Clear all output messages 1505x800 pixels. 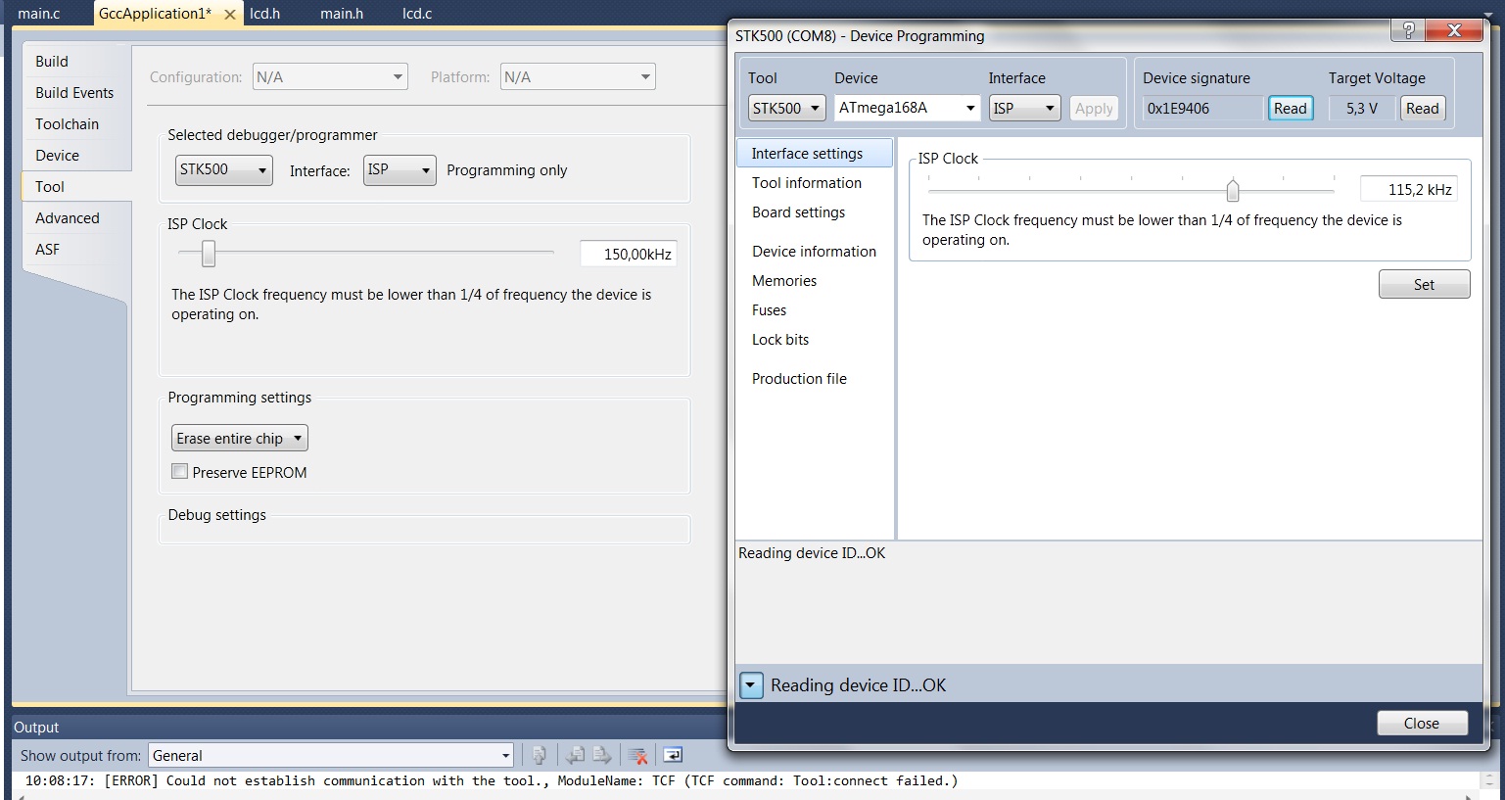[x=638, y=755]
